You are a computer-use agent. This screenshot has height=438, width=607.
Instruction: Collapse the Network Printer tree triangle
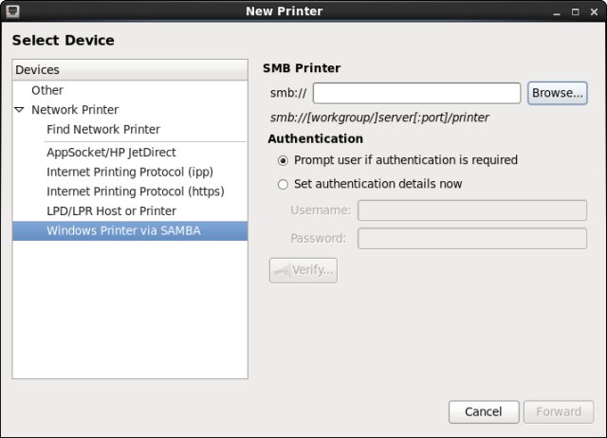(x=20, y=110)
